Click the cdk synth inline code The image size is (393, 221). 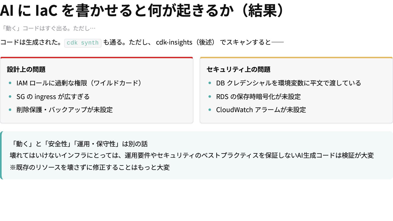point(83,43)
